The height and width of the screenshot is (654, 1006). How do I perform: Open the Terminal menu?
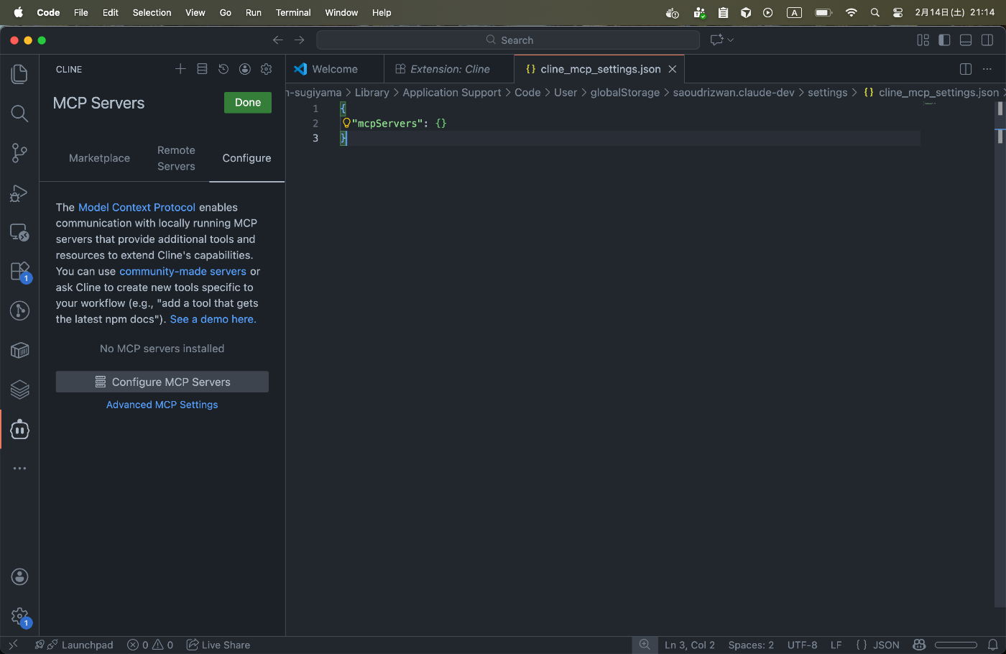pyautogui.click(x=293, y=12)
